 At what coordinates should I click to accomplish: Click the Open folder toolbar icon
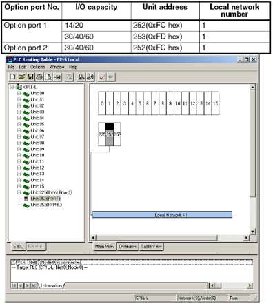(x=21, y=77)
